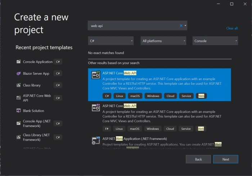This screenshot has width=252, height=176.
Task: Click the Console Application template icon
Action: (18, 62)
